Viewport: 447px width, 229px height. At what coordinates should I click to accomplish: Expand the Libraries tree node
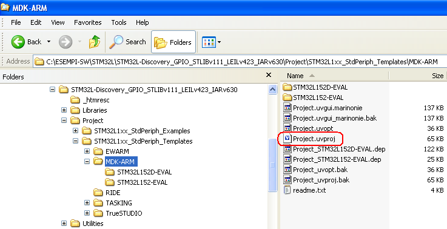(x=64, y=110)
